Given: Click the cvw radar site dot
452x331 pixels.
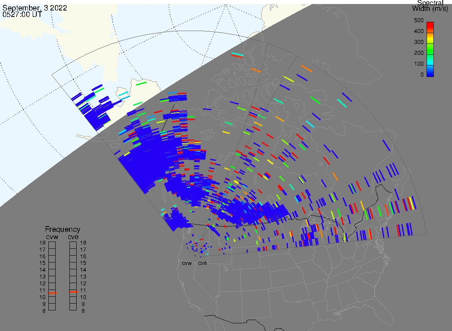Looking at the screenshot, I should [x=195, y=256].
